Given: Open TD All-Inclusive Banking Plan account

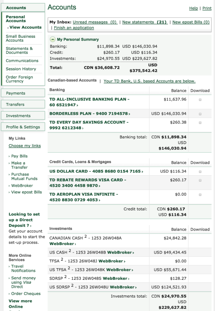Looking at the screenshot, I should pyautogui.click(x=89, y=102).
